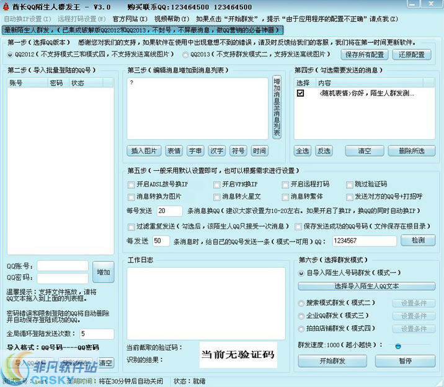Click 清空 button under account list
The height and width of the screenshot is (387, 444).
pos(105,363)
